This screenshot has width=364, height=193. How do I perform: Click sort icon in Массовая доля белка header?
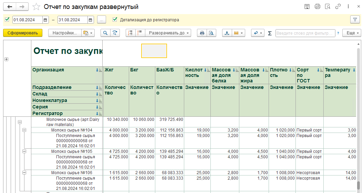236,70
